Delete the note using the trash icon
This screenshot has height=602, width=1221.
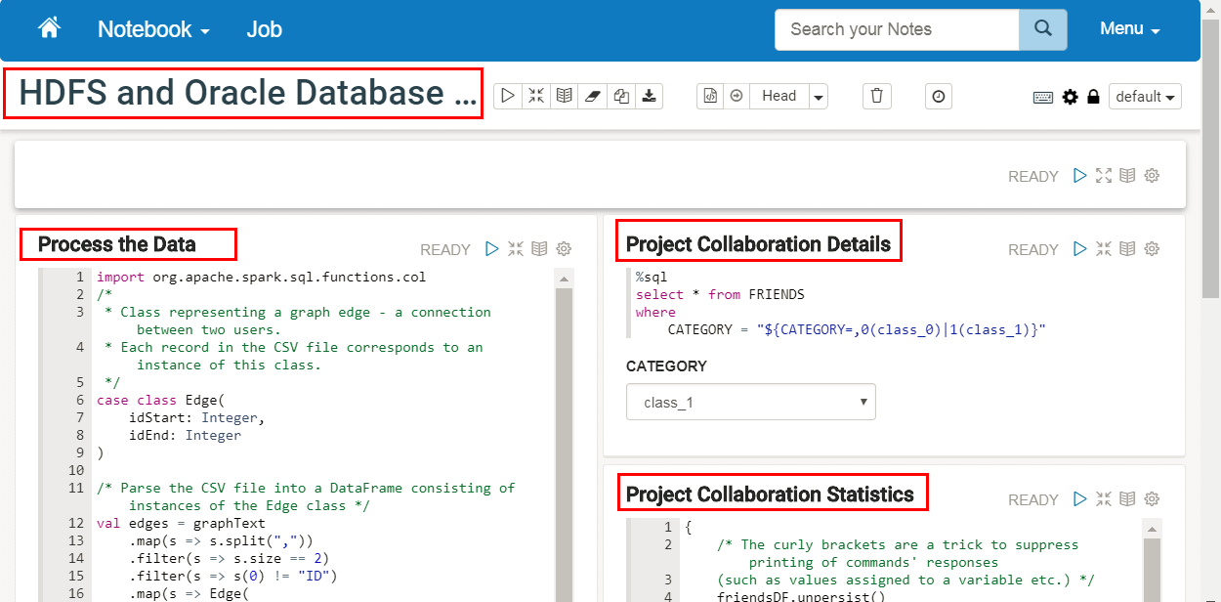876,96
